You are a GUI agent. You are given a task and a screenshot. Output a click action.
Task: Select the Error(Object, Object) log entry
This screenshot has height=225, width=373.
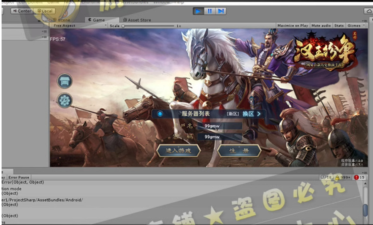pyautogui.click(x=23, y=182)
